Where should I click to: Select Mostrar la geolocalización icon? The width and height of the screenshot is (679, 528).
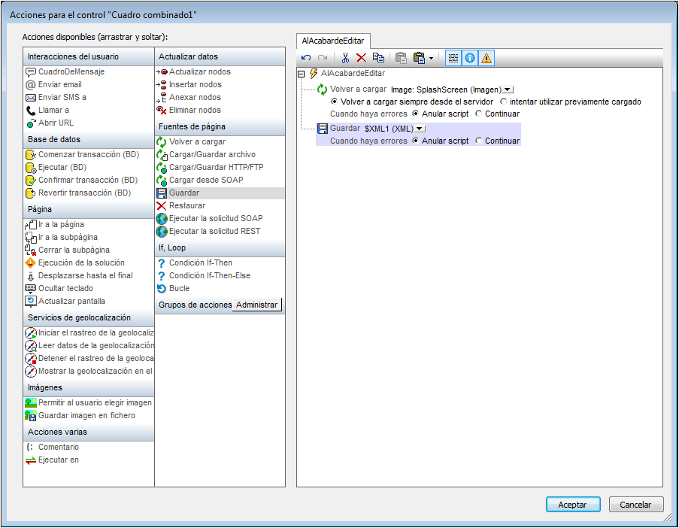pos(31,372)
